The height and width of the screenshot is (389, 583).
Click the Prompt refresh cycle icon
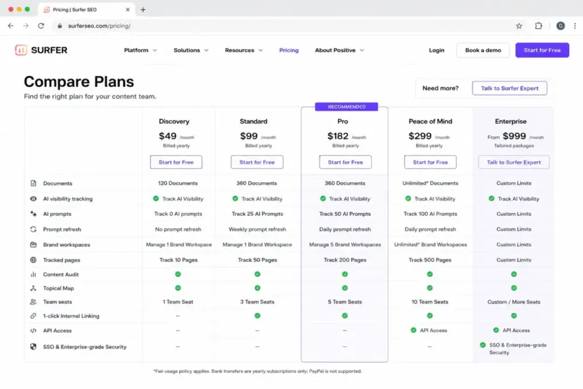coord(34,229)
